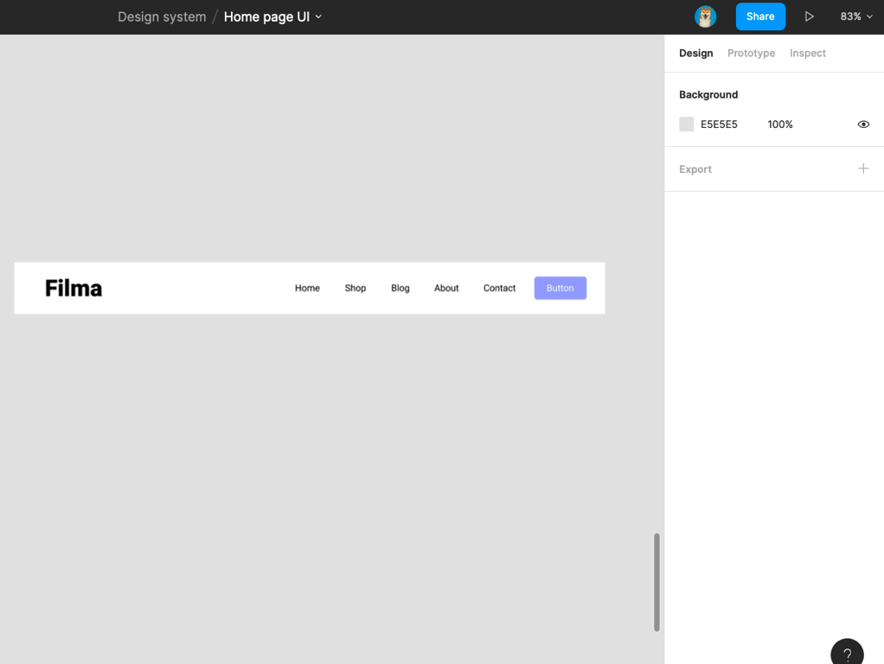Switch to the Inspect tab
Image resolution: width=884 pixels, height=664 pixels.
point(807,53)
